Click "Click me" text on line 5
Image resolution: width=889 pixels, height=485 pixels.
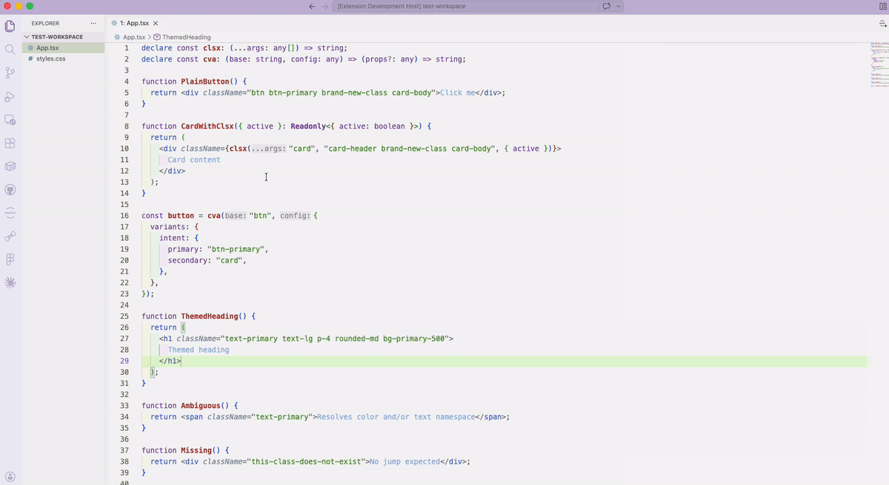[x=457, y=92]
